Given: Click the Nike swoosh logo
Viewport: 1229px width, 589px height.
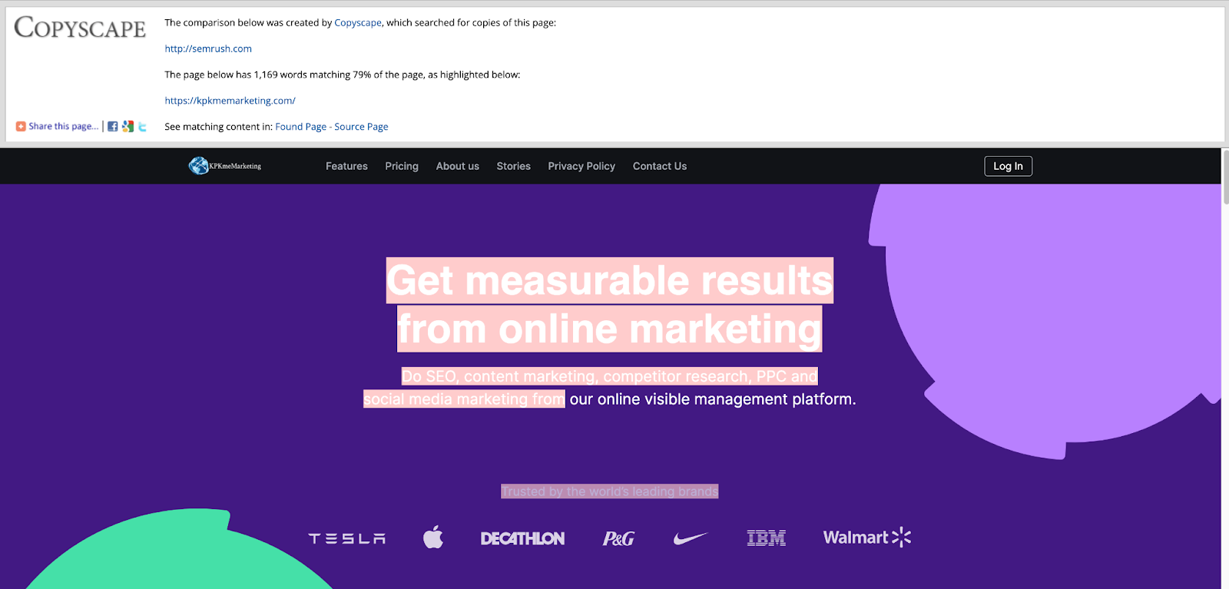Looking at the screenshot, I should point(690,538).
